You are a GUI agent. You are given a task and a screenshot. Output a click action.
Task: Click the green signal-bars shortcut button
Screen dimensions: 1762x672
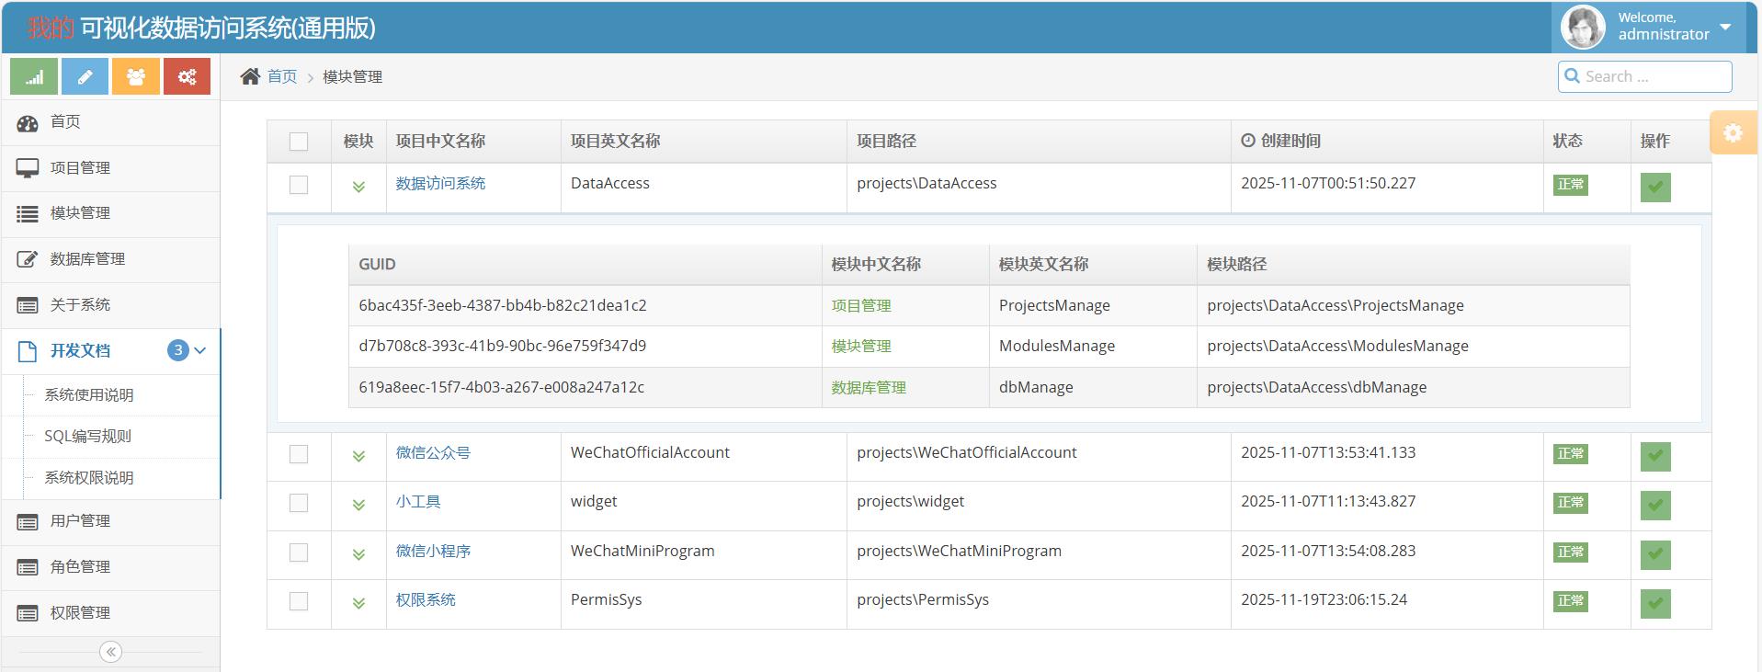(34, 76)
